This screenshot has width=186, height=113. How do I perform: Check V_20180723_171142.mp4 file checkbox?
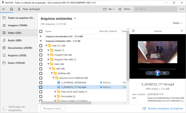[41, 87]
